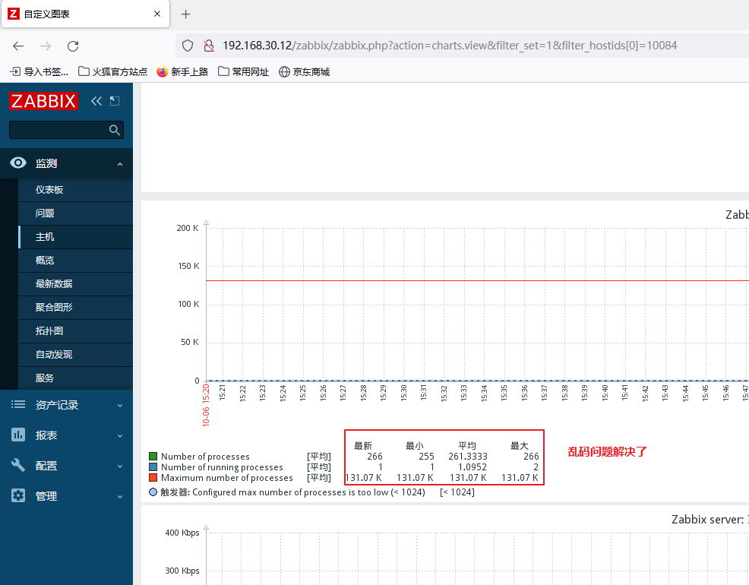Click the insecure connection lock icon

point(209,46)
